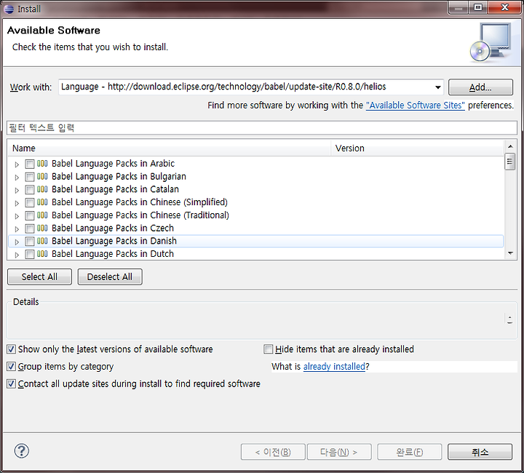The image size is (524, 473).
Task: Expand the Chinese (Simplified) tree node
Action: (17, 203)
